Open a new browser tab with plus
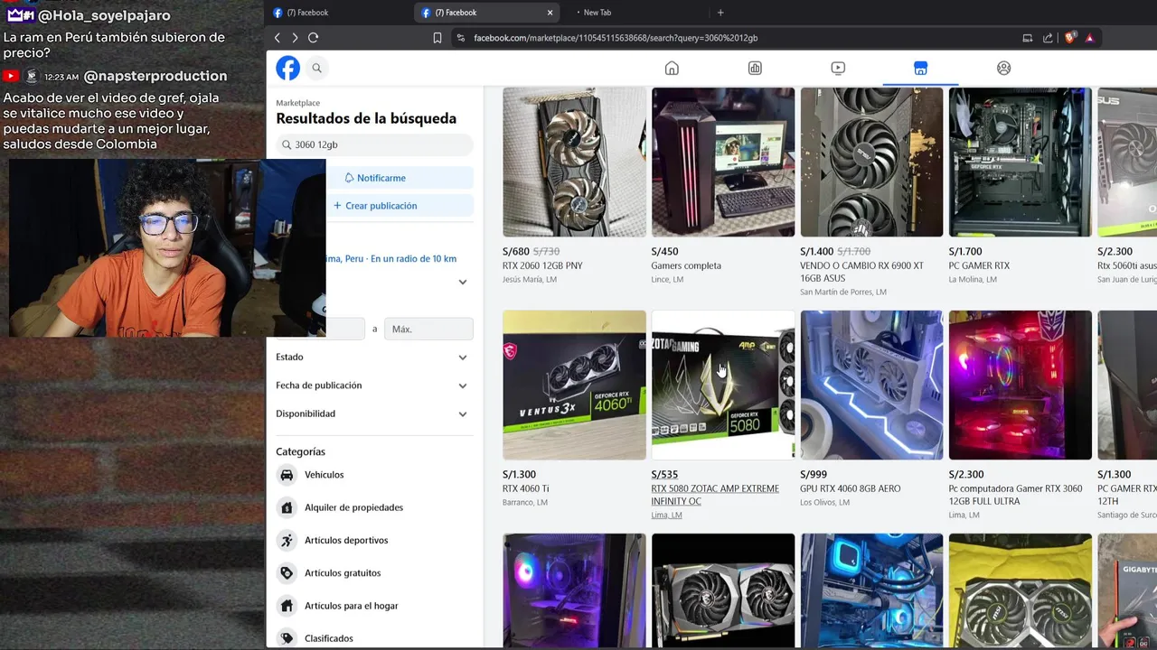The height and width of the screenshot is (650, 1157). 720,13
